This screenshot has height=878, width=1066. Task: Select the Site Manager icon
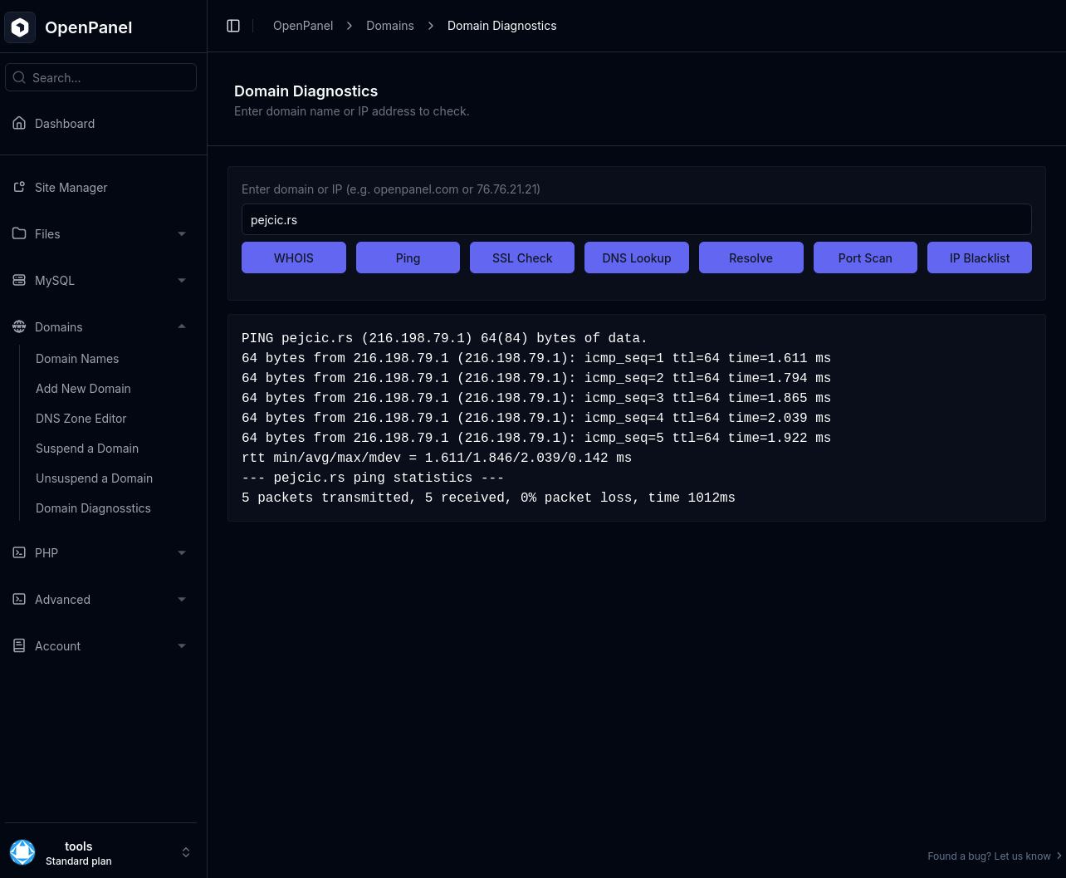click(18, 187)
